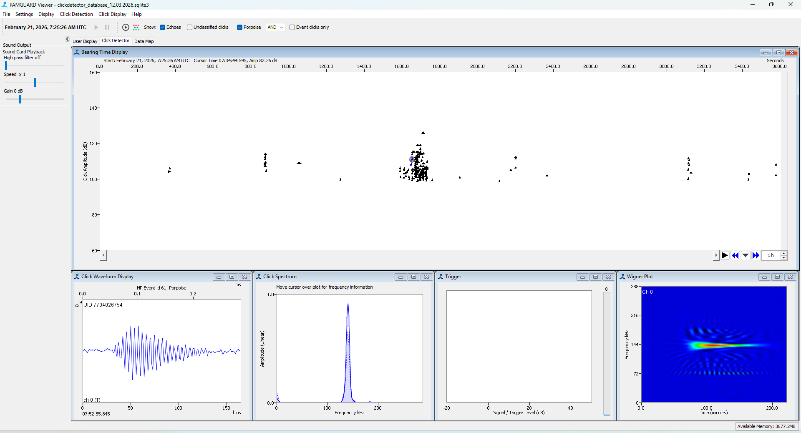Open the Click Display menu

[x=112, y=14]
